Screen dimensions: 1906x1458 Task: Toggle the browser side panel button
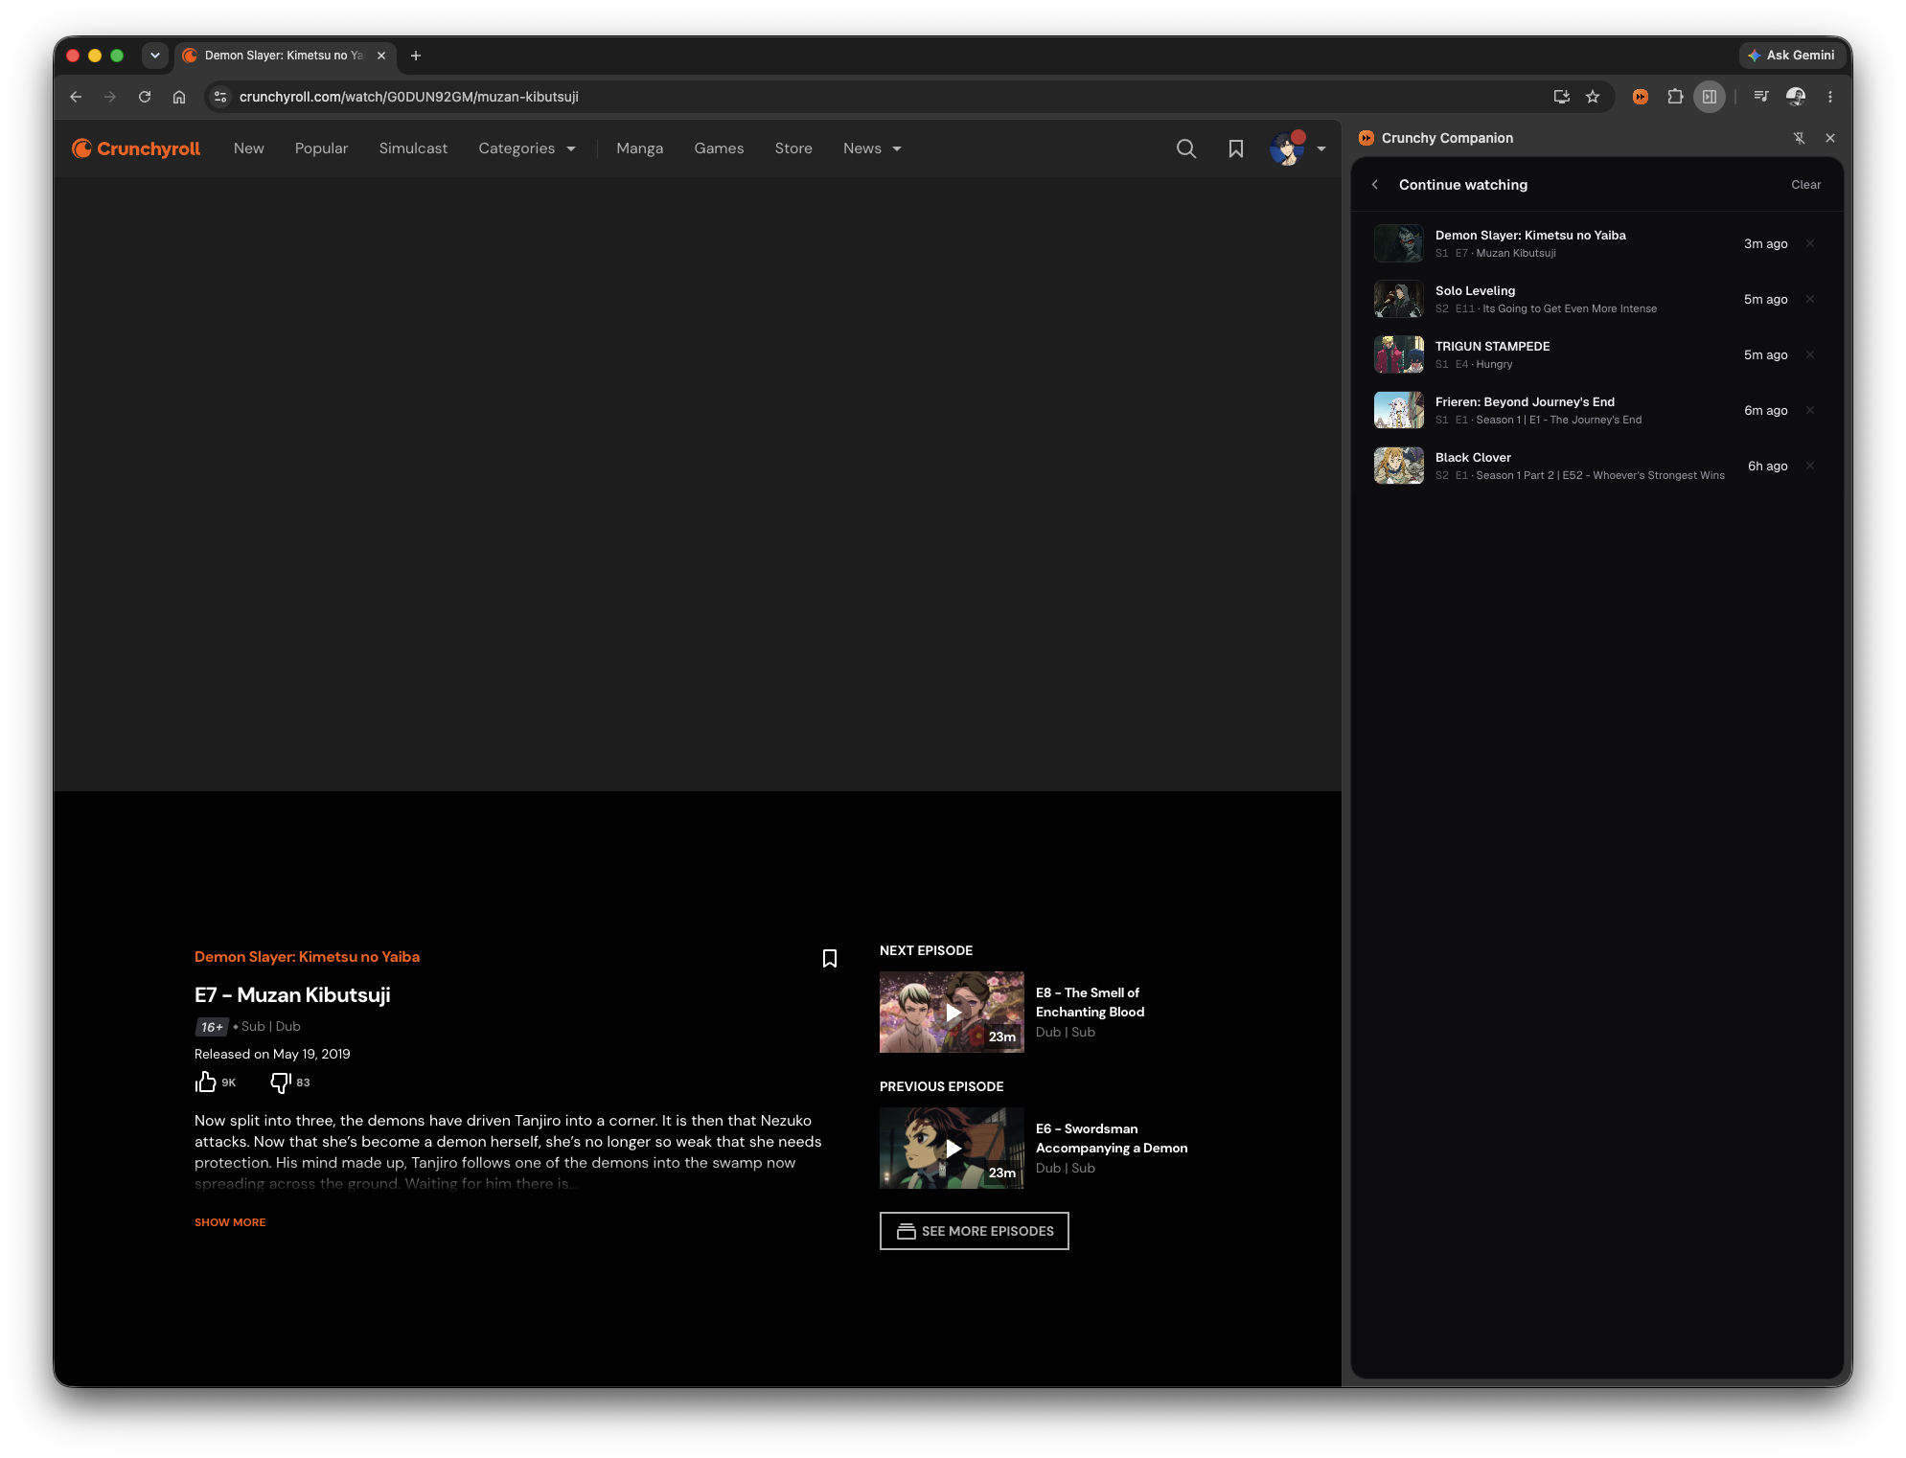point(1710,97)
